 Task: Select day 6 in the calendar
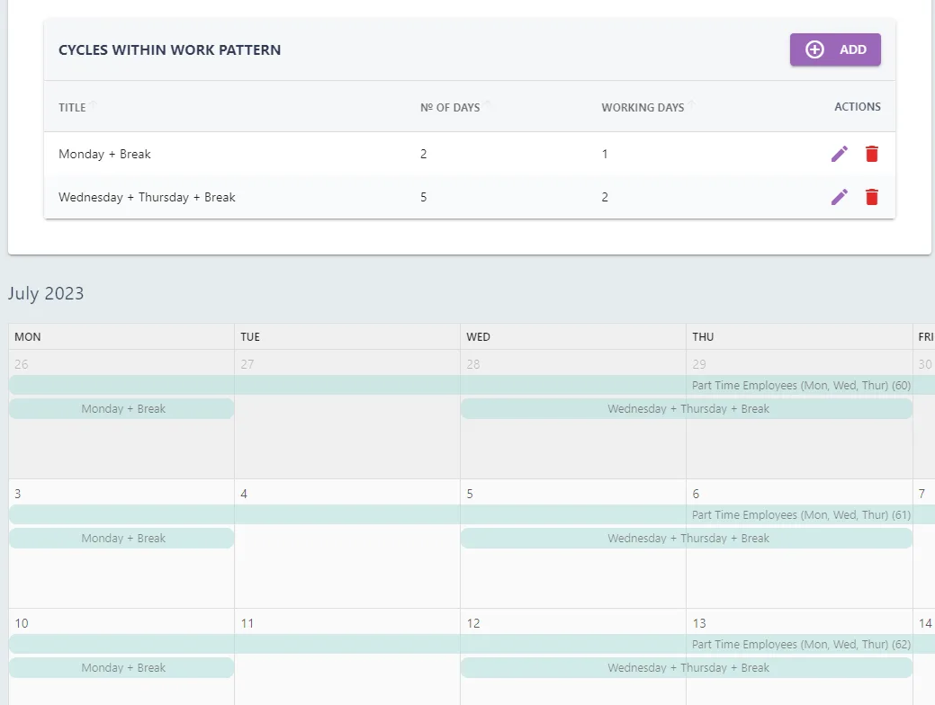point(696,494)
